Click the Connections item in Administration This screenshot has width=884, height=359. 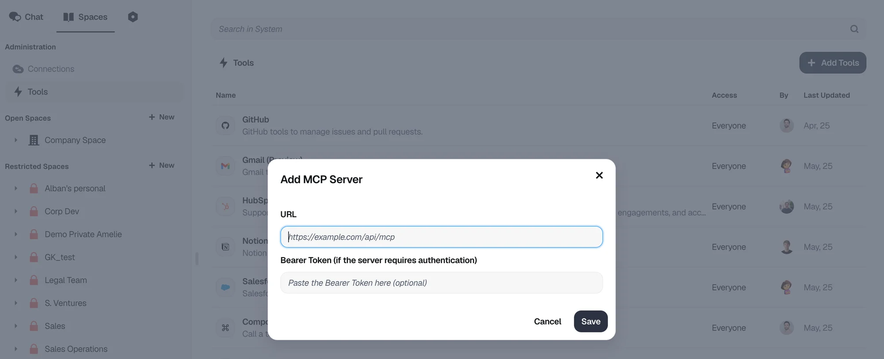click(51, 69)
